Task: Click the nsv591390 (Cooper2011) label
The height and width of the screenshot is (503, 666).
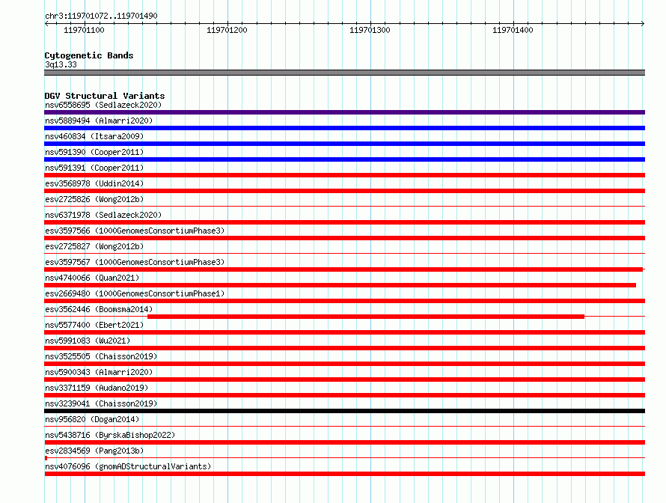Action: click(94, 152)
